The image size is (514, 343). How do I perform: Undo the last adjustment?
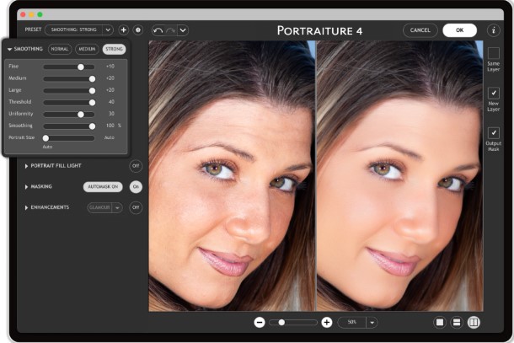pos(158,30)
